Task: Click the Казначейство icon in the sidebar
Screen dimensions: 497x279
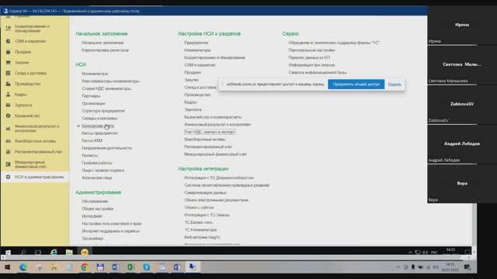Action: click(x=9, y=115)
